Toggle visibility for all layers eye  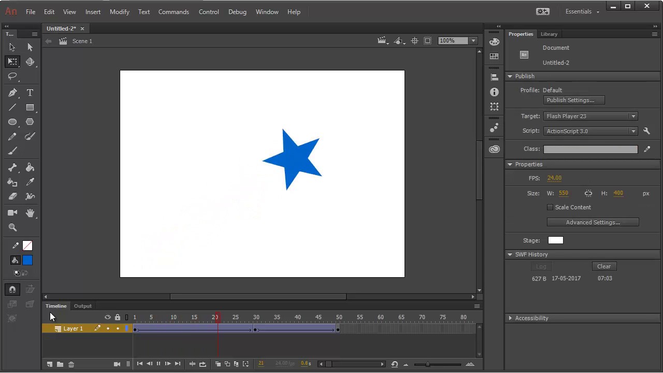pyautogui.click(x=108, y=317)
